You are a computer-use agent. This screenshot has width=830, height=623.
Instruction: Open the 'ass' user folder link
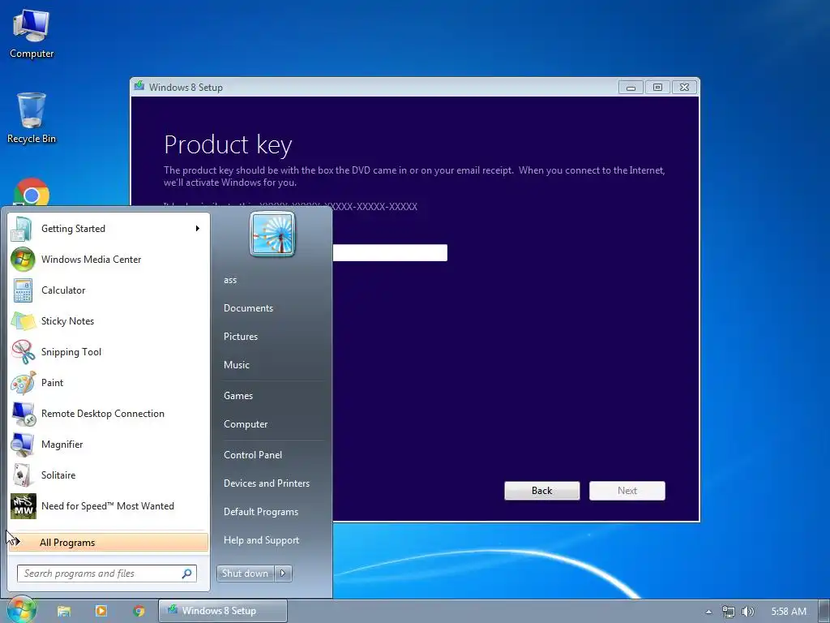pos(230,280)
